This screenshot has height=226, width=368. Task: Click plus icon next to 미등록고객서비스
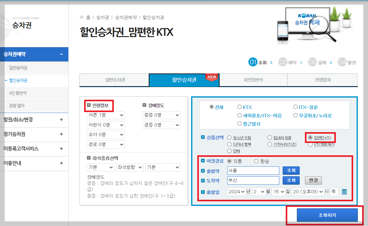(61, 149)
